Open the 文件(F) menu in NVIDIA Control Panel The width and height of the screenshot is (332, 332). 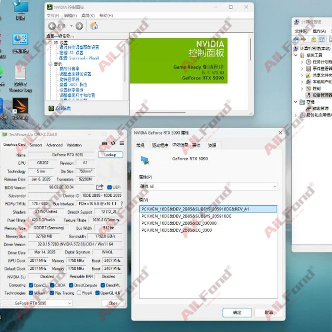click(x=53, y=15)
